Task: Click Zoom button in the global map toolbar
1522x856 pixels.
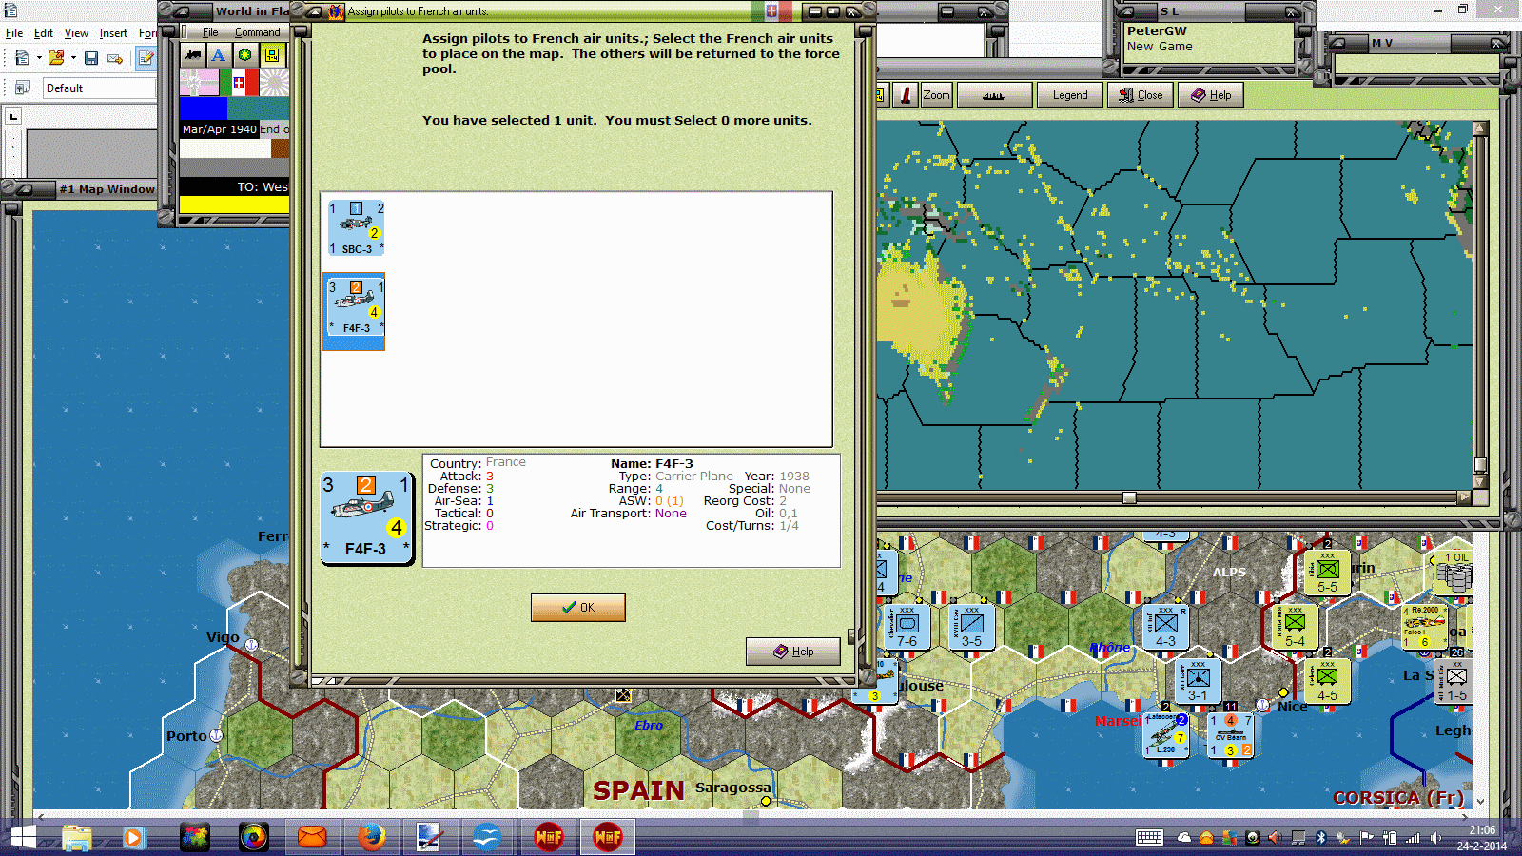Action: pyautogui.click(x=936, y=95)
